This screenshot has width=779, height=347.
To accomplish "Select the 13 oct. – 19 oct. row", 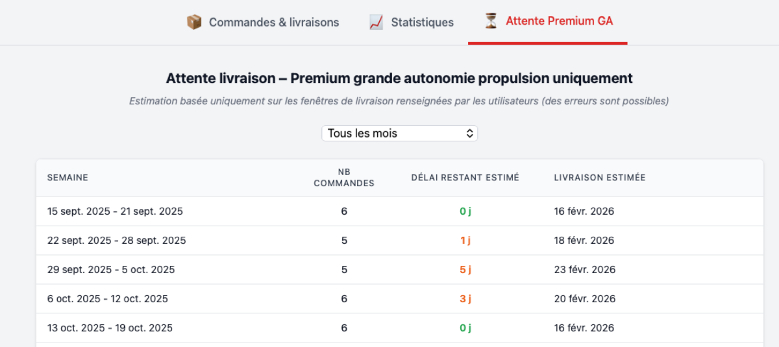I will pyautogui.click(x=110, y=328).
